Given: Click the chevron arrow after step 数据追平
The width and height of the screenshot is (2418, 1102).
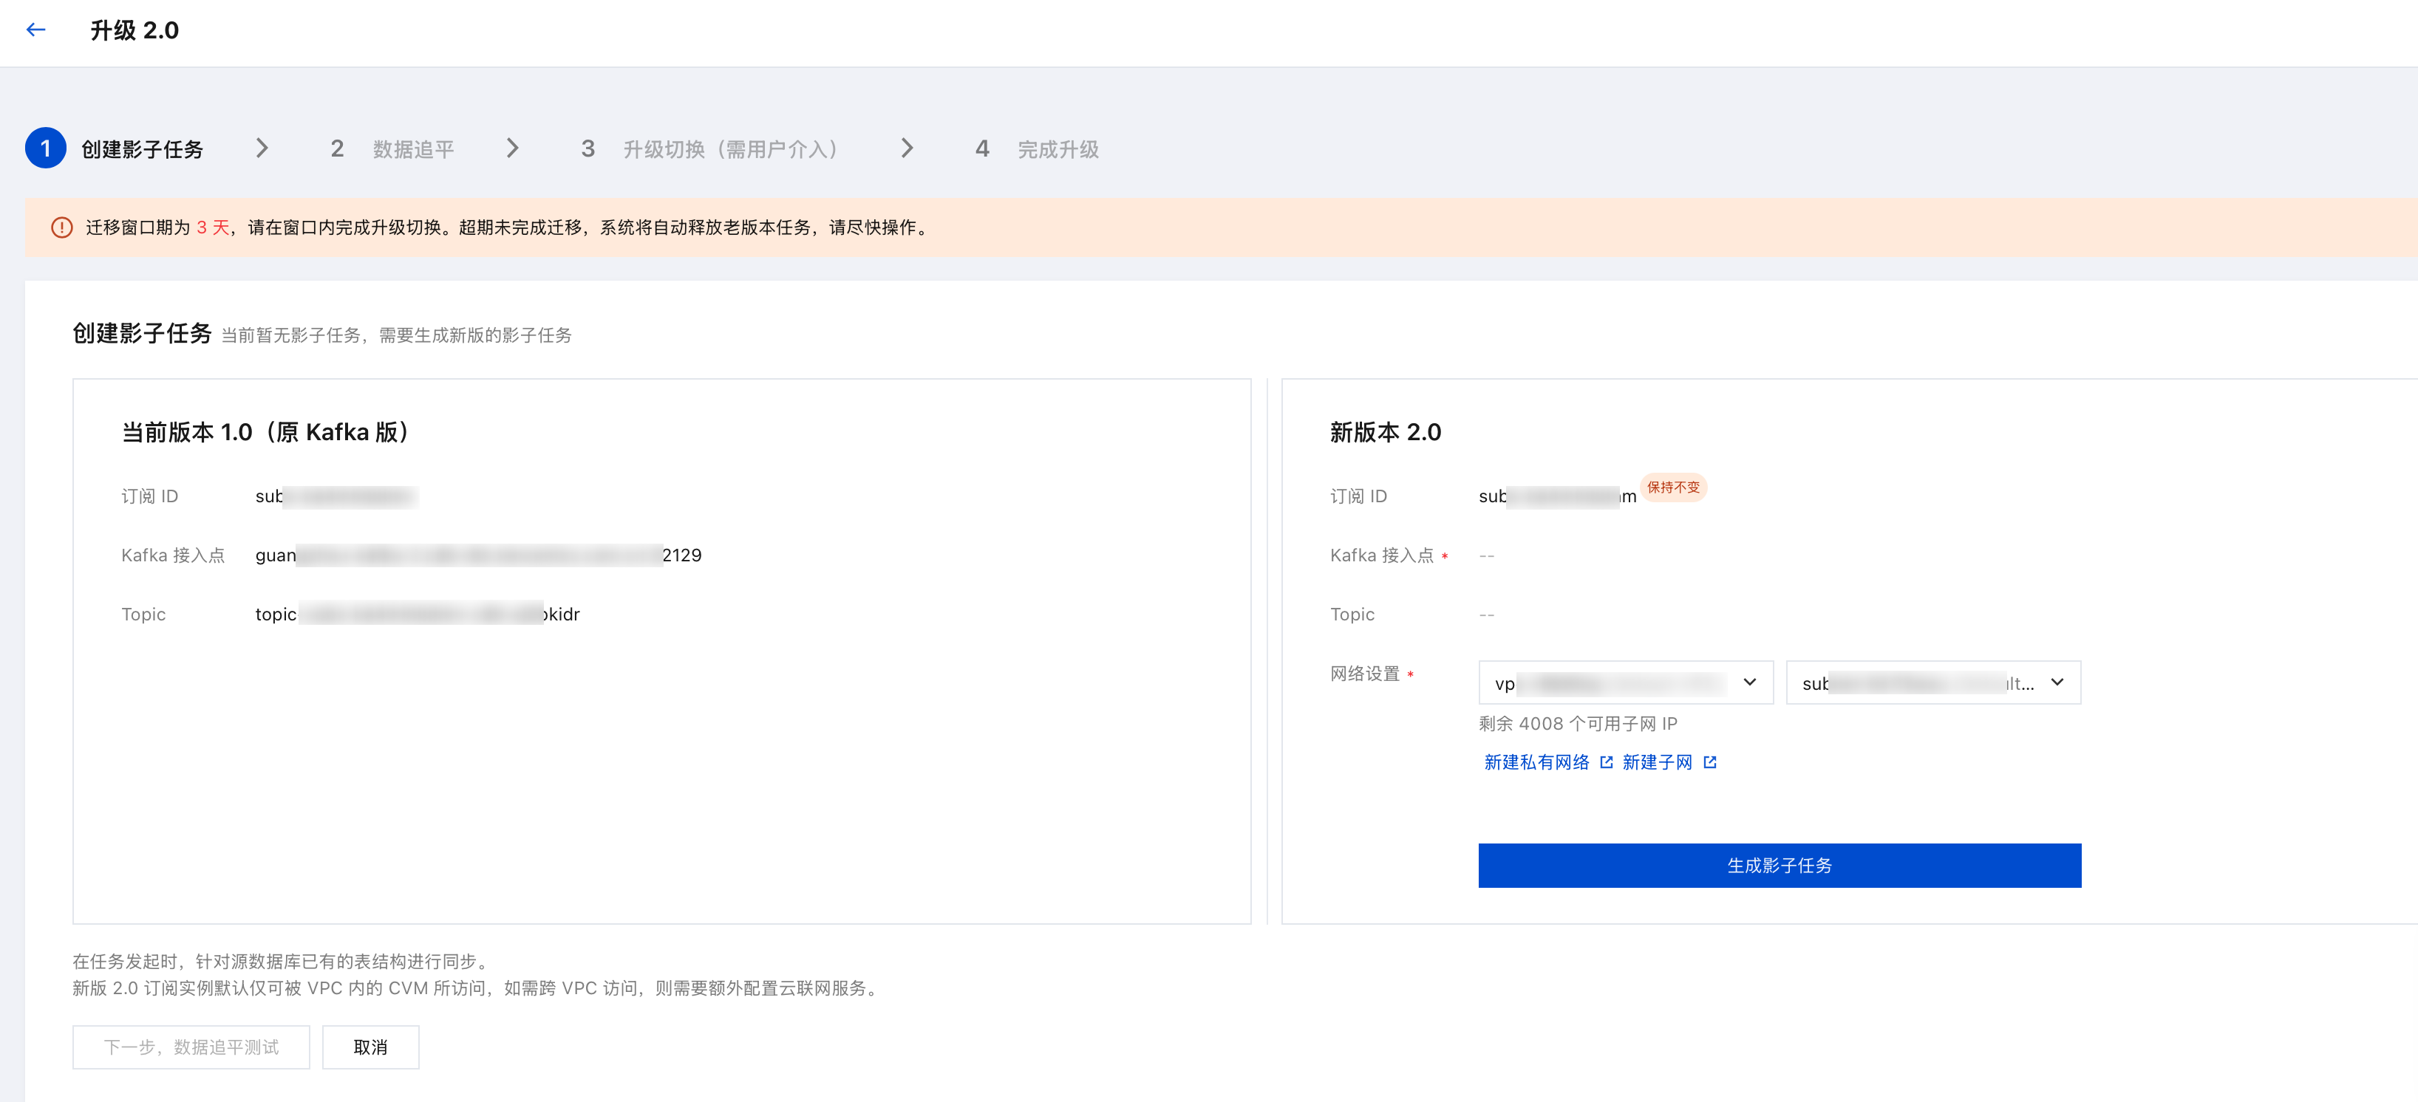Looking at the screenshot, I should (x=513, y=148).
